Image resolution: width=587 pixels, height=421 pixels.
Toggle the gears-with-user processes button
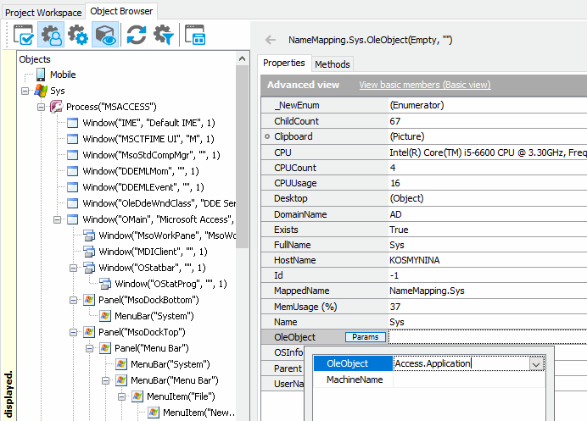click(x=51, y=36)
